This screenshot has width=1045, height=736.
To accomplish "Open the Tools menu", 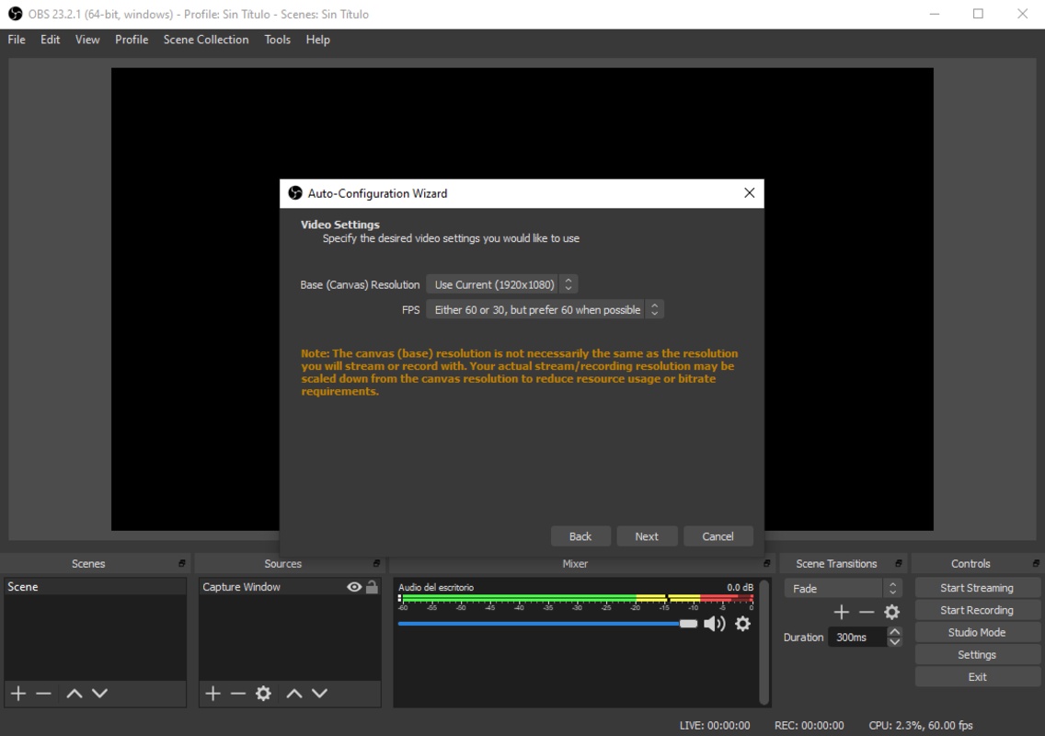I will pyautogui.click(x=277, y=40).
